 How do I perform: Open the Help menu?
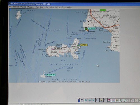pos(69,7)
